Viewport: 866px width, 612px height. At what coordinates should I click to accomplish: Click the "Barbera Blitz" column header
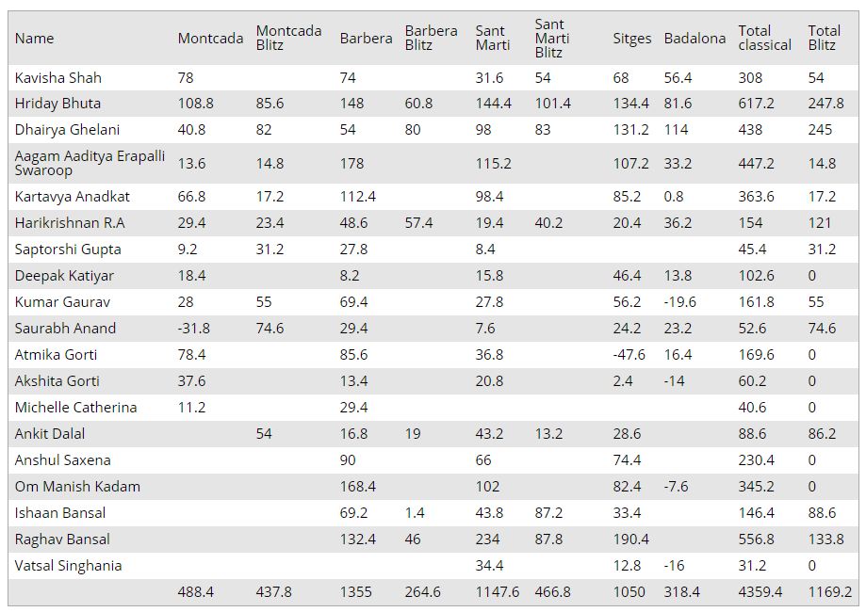pyautogui.click(x=431, y=38)
